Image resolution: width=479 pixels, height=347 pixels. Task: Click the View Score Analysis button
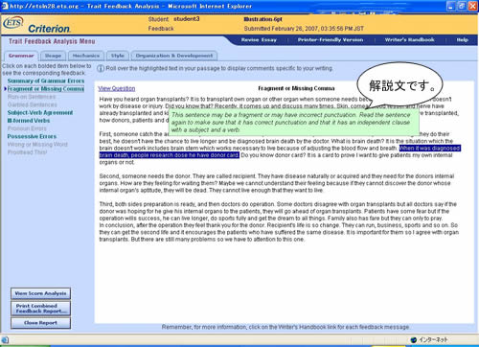click(40, 293)
